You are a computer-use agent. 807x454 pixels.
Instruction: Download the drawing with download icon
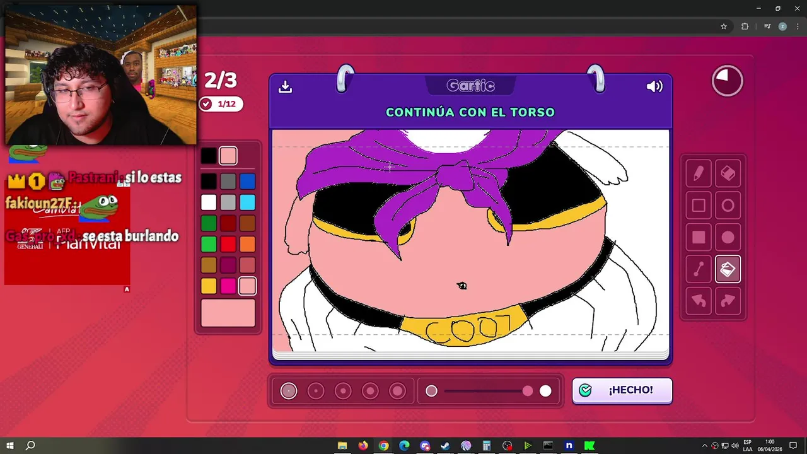285,86
